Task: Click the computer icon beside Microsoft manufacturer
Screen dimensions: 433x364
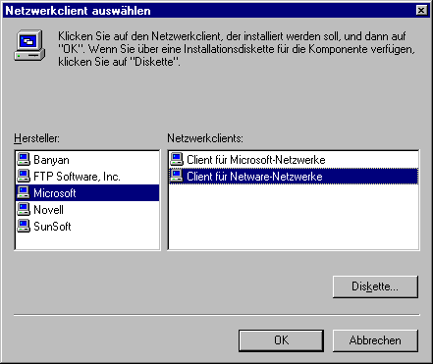Action: click(24, 192)
